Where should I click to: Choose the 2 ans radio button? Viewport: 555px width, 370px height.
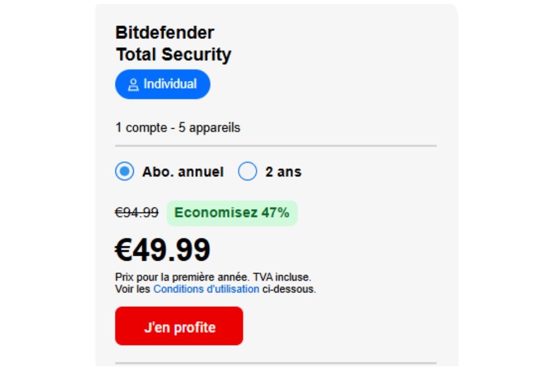coord(248,172)
